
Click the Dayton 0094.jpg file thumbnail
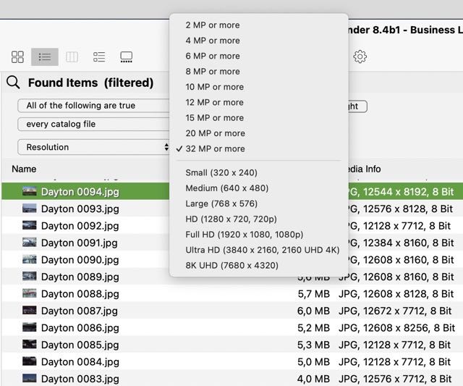(x=29, y=192)
